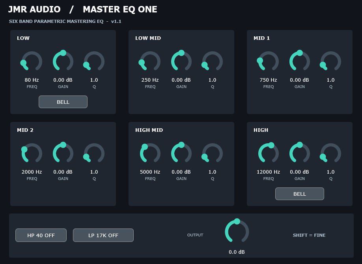Click the OUTPUT level knob
The height and width of the screenshot is (264, 362).
click(x=237, y=231)
